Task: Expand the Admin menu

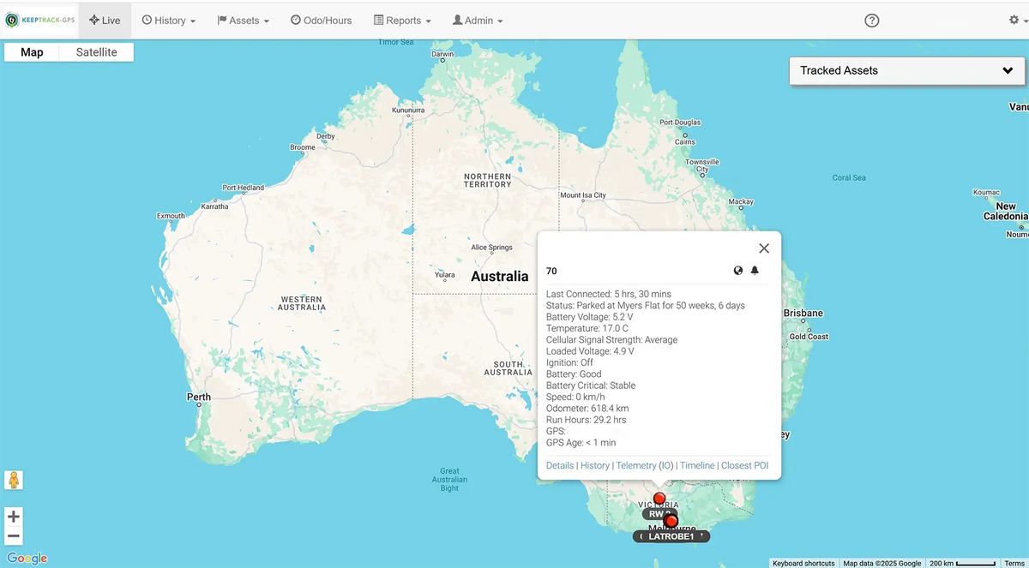Action: click(478, 20)
